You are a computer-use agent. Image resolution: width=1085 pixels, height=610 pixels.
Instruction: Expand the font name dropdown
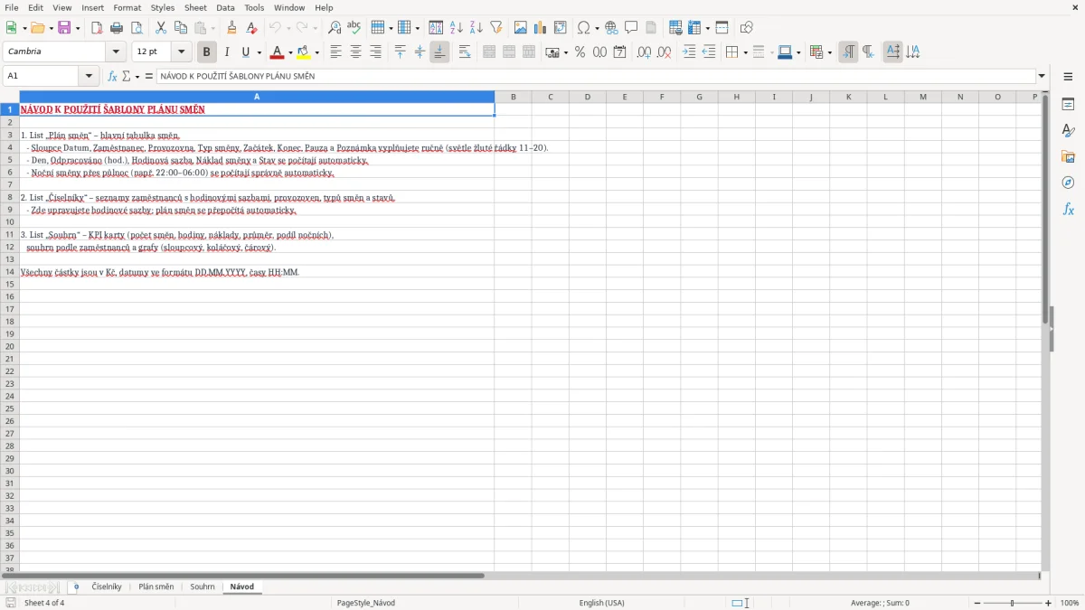[x=116, y=52]
